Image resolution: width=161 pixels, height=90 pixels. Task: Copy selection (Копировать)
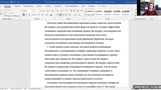pos(9,13)
